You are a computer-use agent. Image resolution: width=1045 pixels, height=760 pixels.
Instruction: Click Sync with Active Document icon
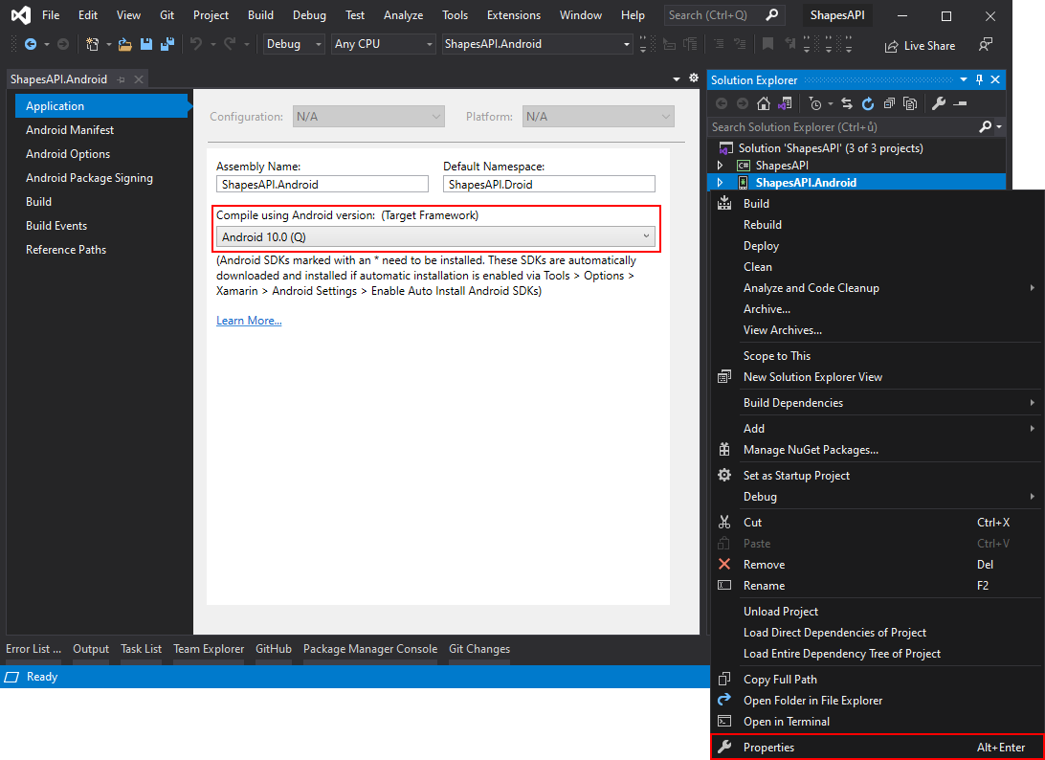[847, 103]
